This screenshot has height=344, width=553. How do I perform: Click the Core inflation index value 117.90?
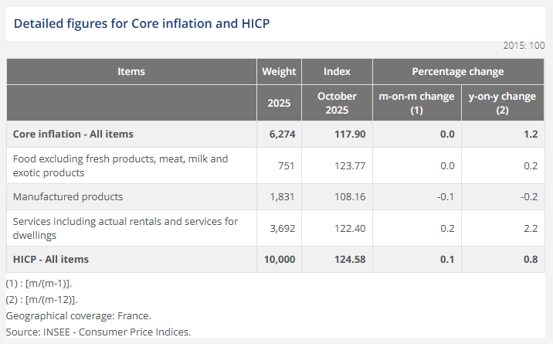pyautogui.click(x=348, y=134)
